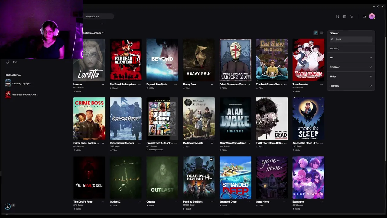
Task: Expand the Tür filter section
Action: click(351, 58)
